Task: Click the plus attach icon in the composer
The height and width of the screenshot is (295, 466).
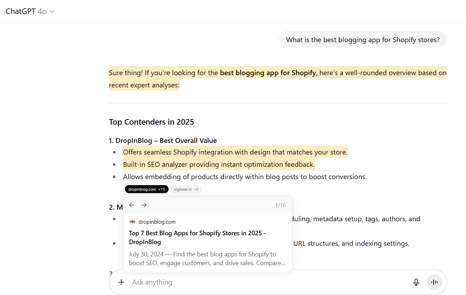Action: 121,282
